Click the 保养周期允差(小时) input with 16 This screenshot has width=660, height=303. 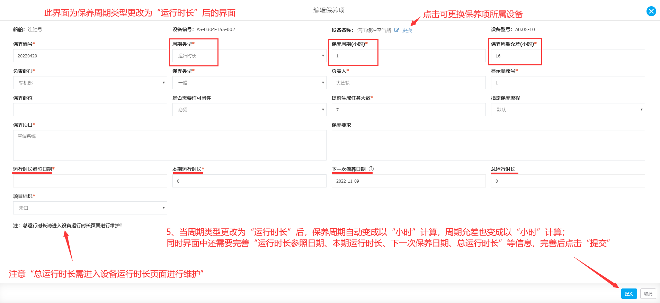[568, 56]
